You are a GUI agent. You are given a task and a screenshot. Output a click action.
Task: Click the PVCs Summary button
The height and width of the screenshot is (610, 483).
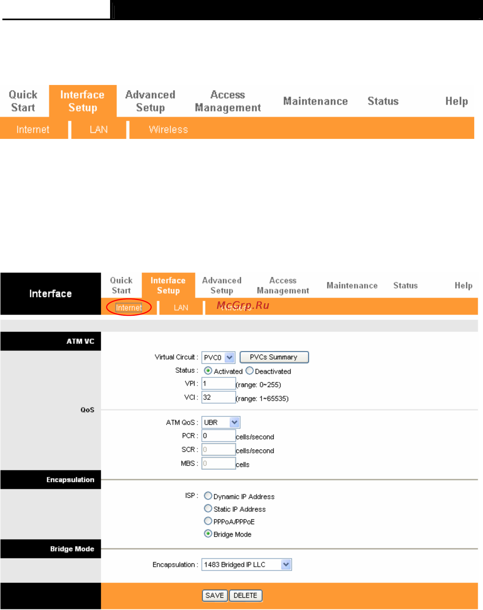tap(274, 357)
